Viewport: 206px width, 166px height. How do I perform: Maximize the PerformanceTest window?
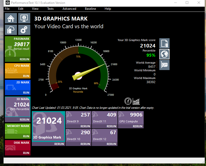187,3
